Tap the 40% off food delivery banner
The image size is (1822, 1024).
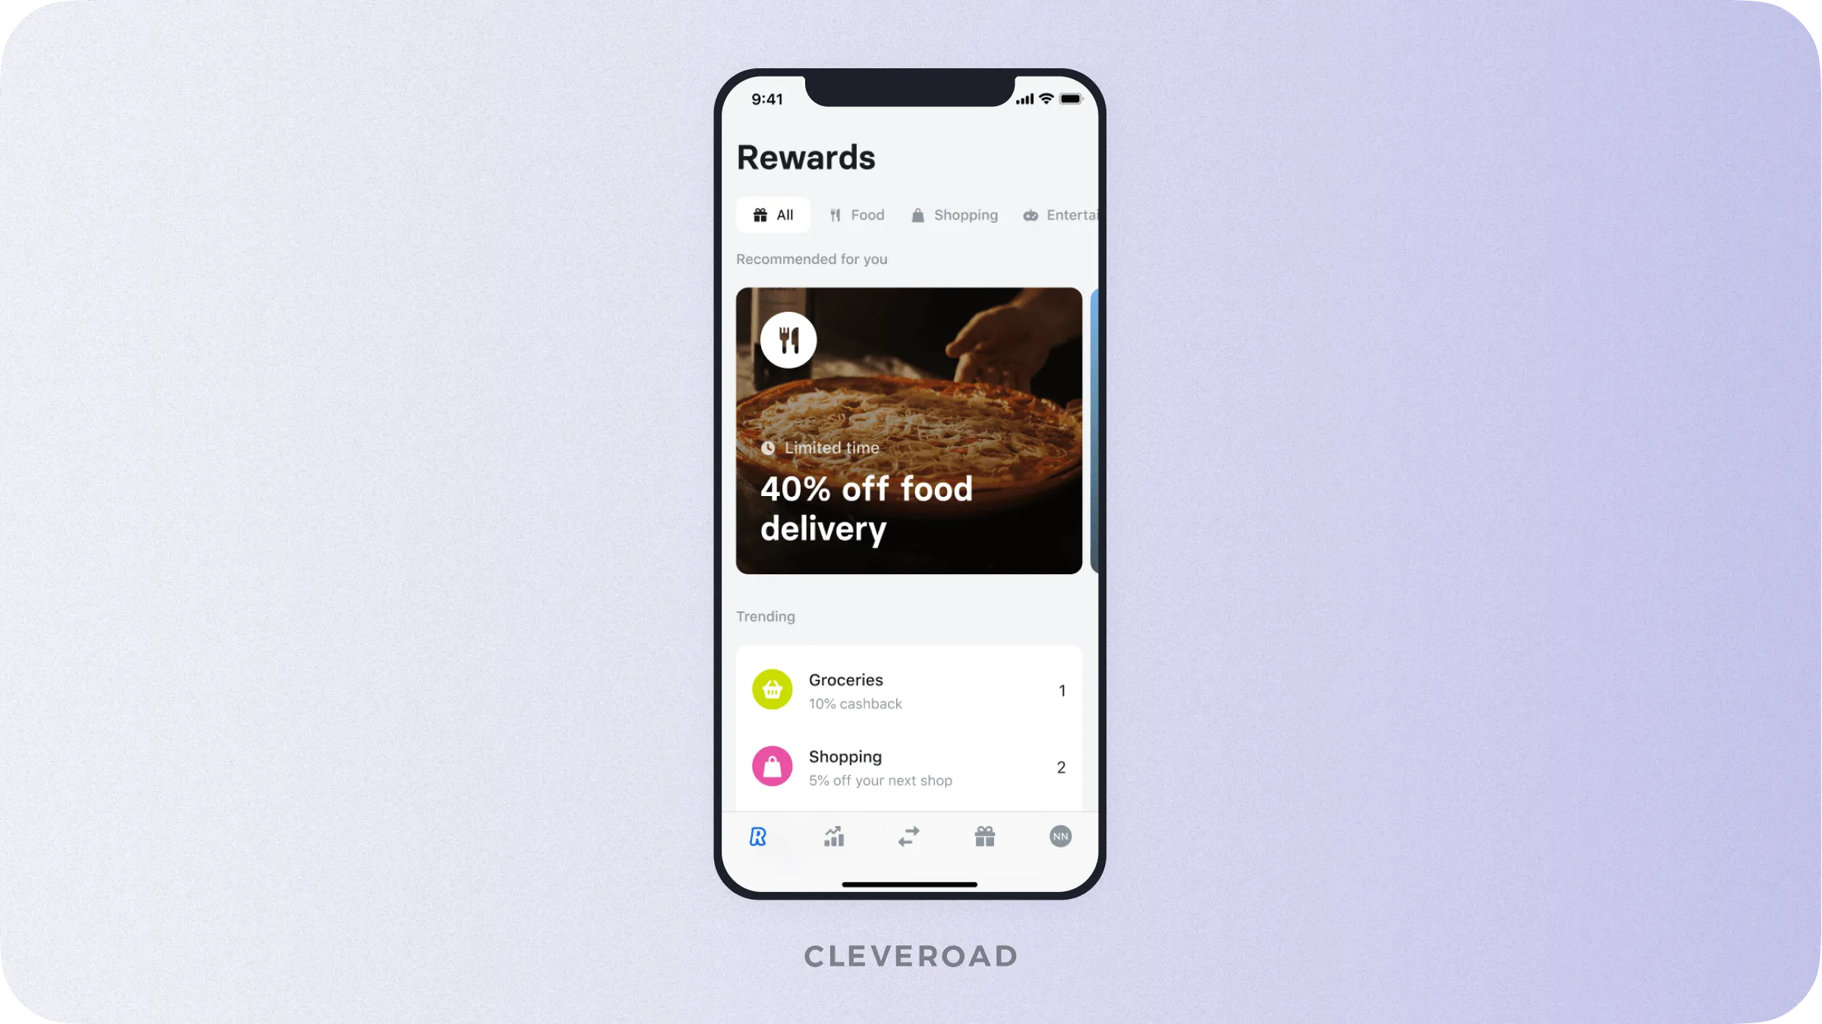(x=910, y=430)
